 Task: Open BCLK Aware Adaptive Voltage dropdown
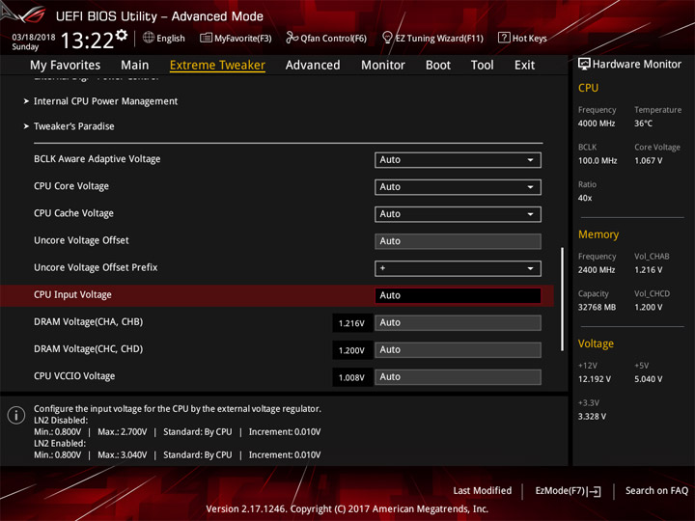tap(458, 160)
